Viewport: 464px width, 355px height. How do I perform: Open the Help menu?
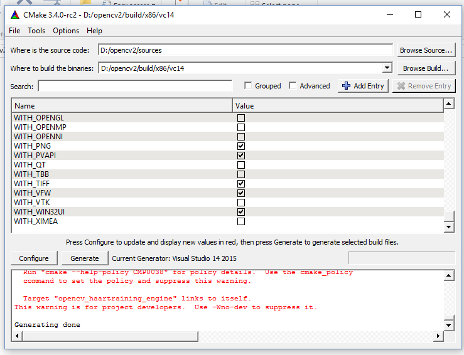(x=94, y=31)
